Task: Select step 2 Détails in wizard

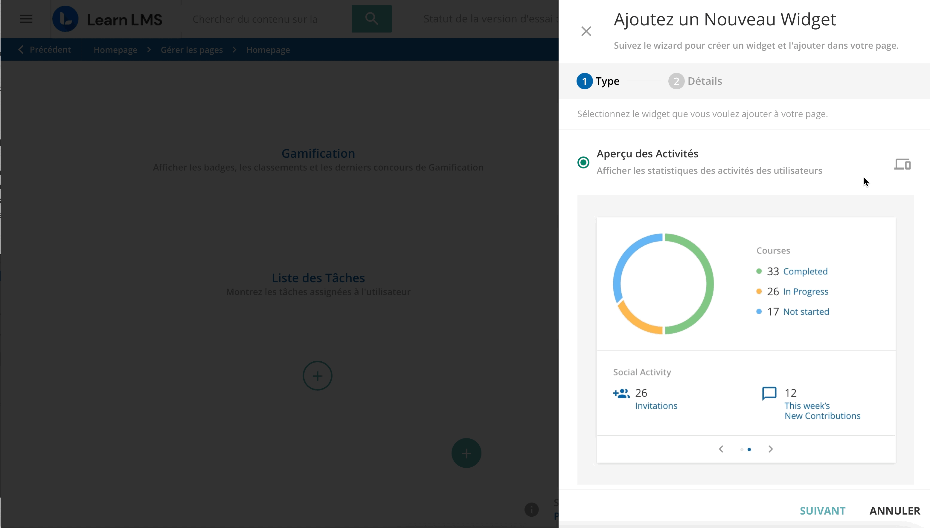Action: click(x=695, y=81)
